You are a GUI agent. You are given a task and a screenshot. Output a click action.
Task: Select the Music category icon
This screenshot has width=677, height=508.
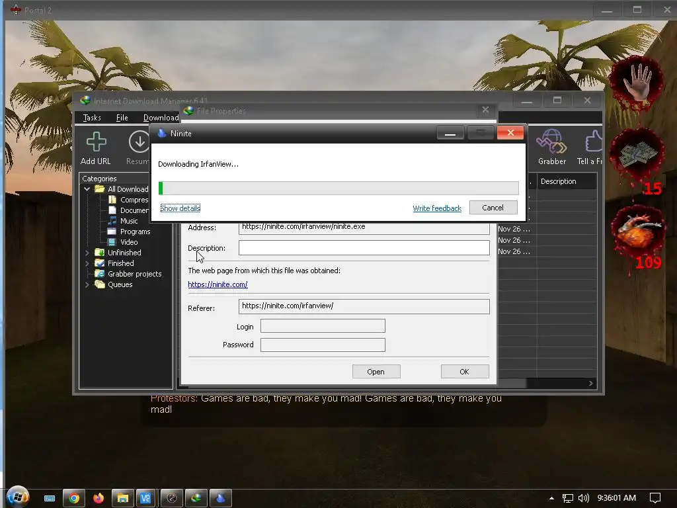pos(112,221)
